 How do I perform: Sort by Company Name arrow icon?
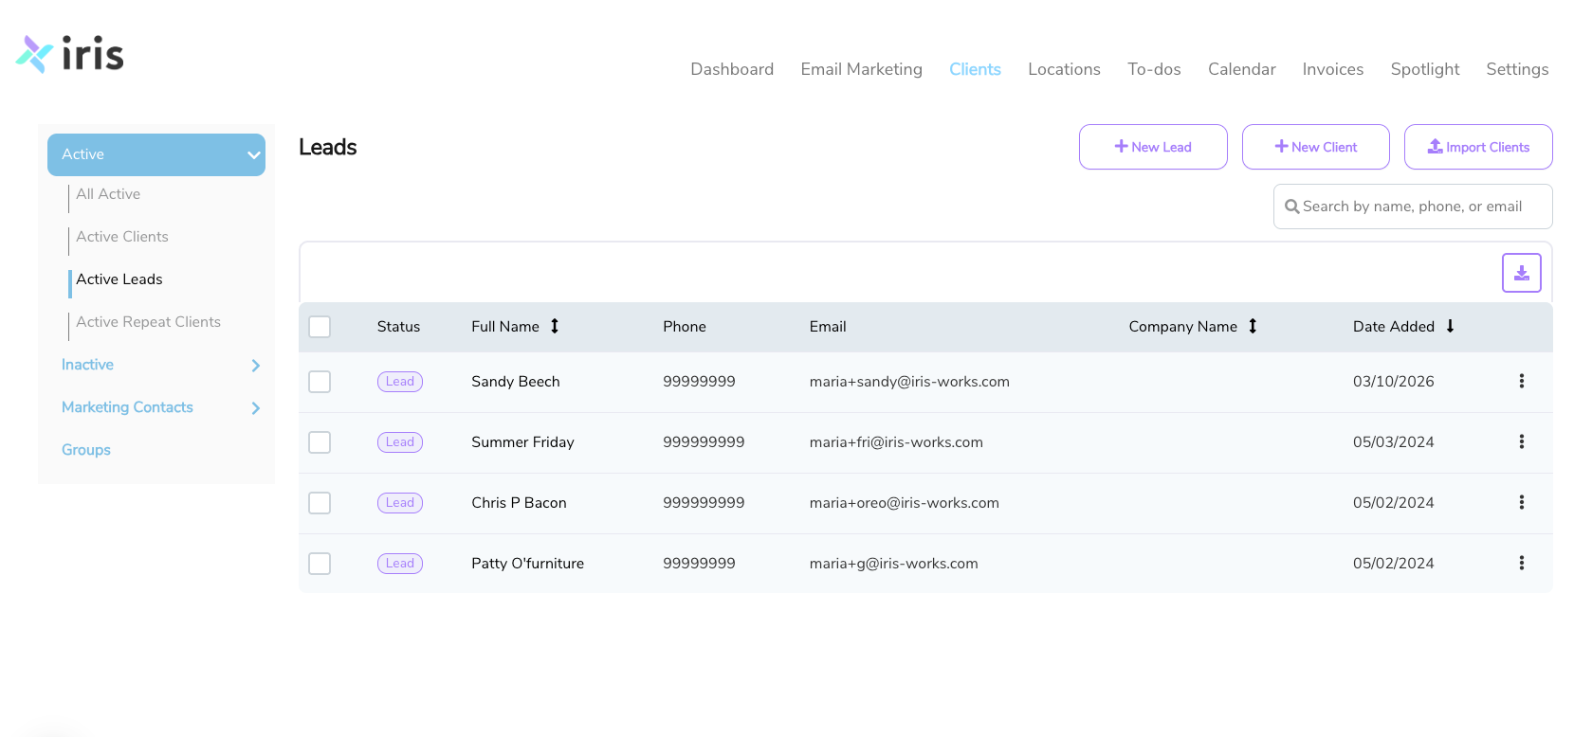tap(1253, 326)
